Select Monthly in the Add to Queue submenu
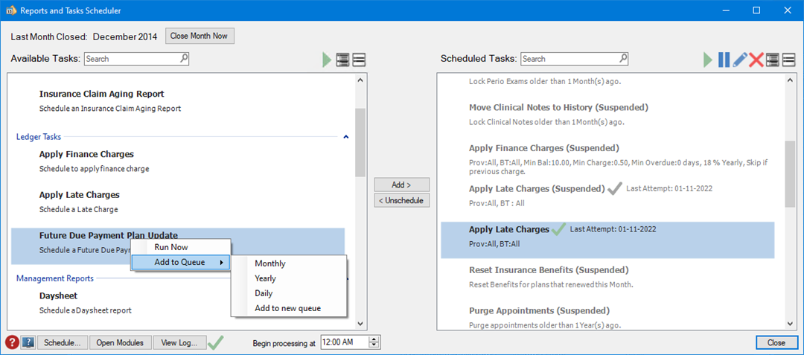Image resolution: width=804 pixels, height=355 pixels. click(x=270, y=263)
